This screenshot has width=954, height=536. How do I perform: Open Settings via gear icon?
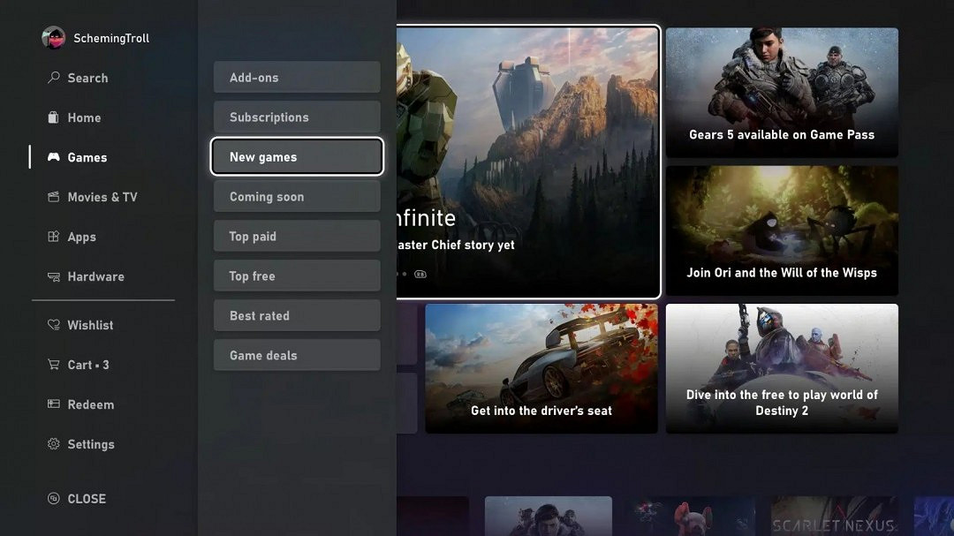pos(54,444)
